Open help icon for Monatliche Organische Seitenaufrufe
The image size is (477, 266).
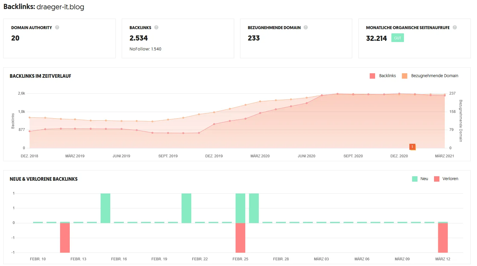tap(455, 27)
